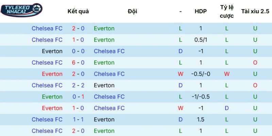Select the Kết quả column header

tap(78, 11)
